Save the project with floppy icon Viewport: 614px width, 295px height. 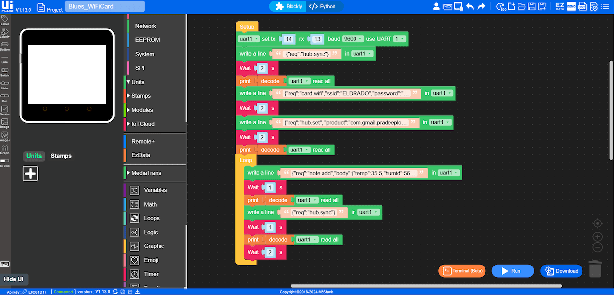532,7
